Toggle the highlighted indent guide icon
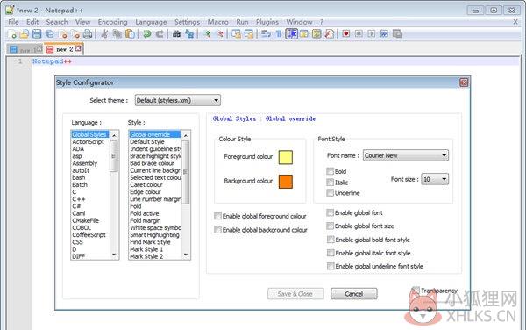The image size is (526, 330). (291, 34)
